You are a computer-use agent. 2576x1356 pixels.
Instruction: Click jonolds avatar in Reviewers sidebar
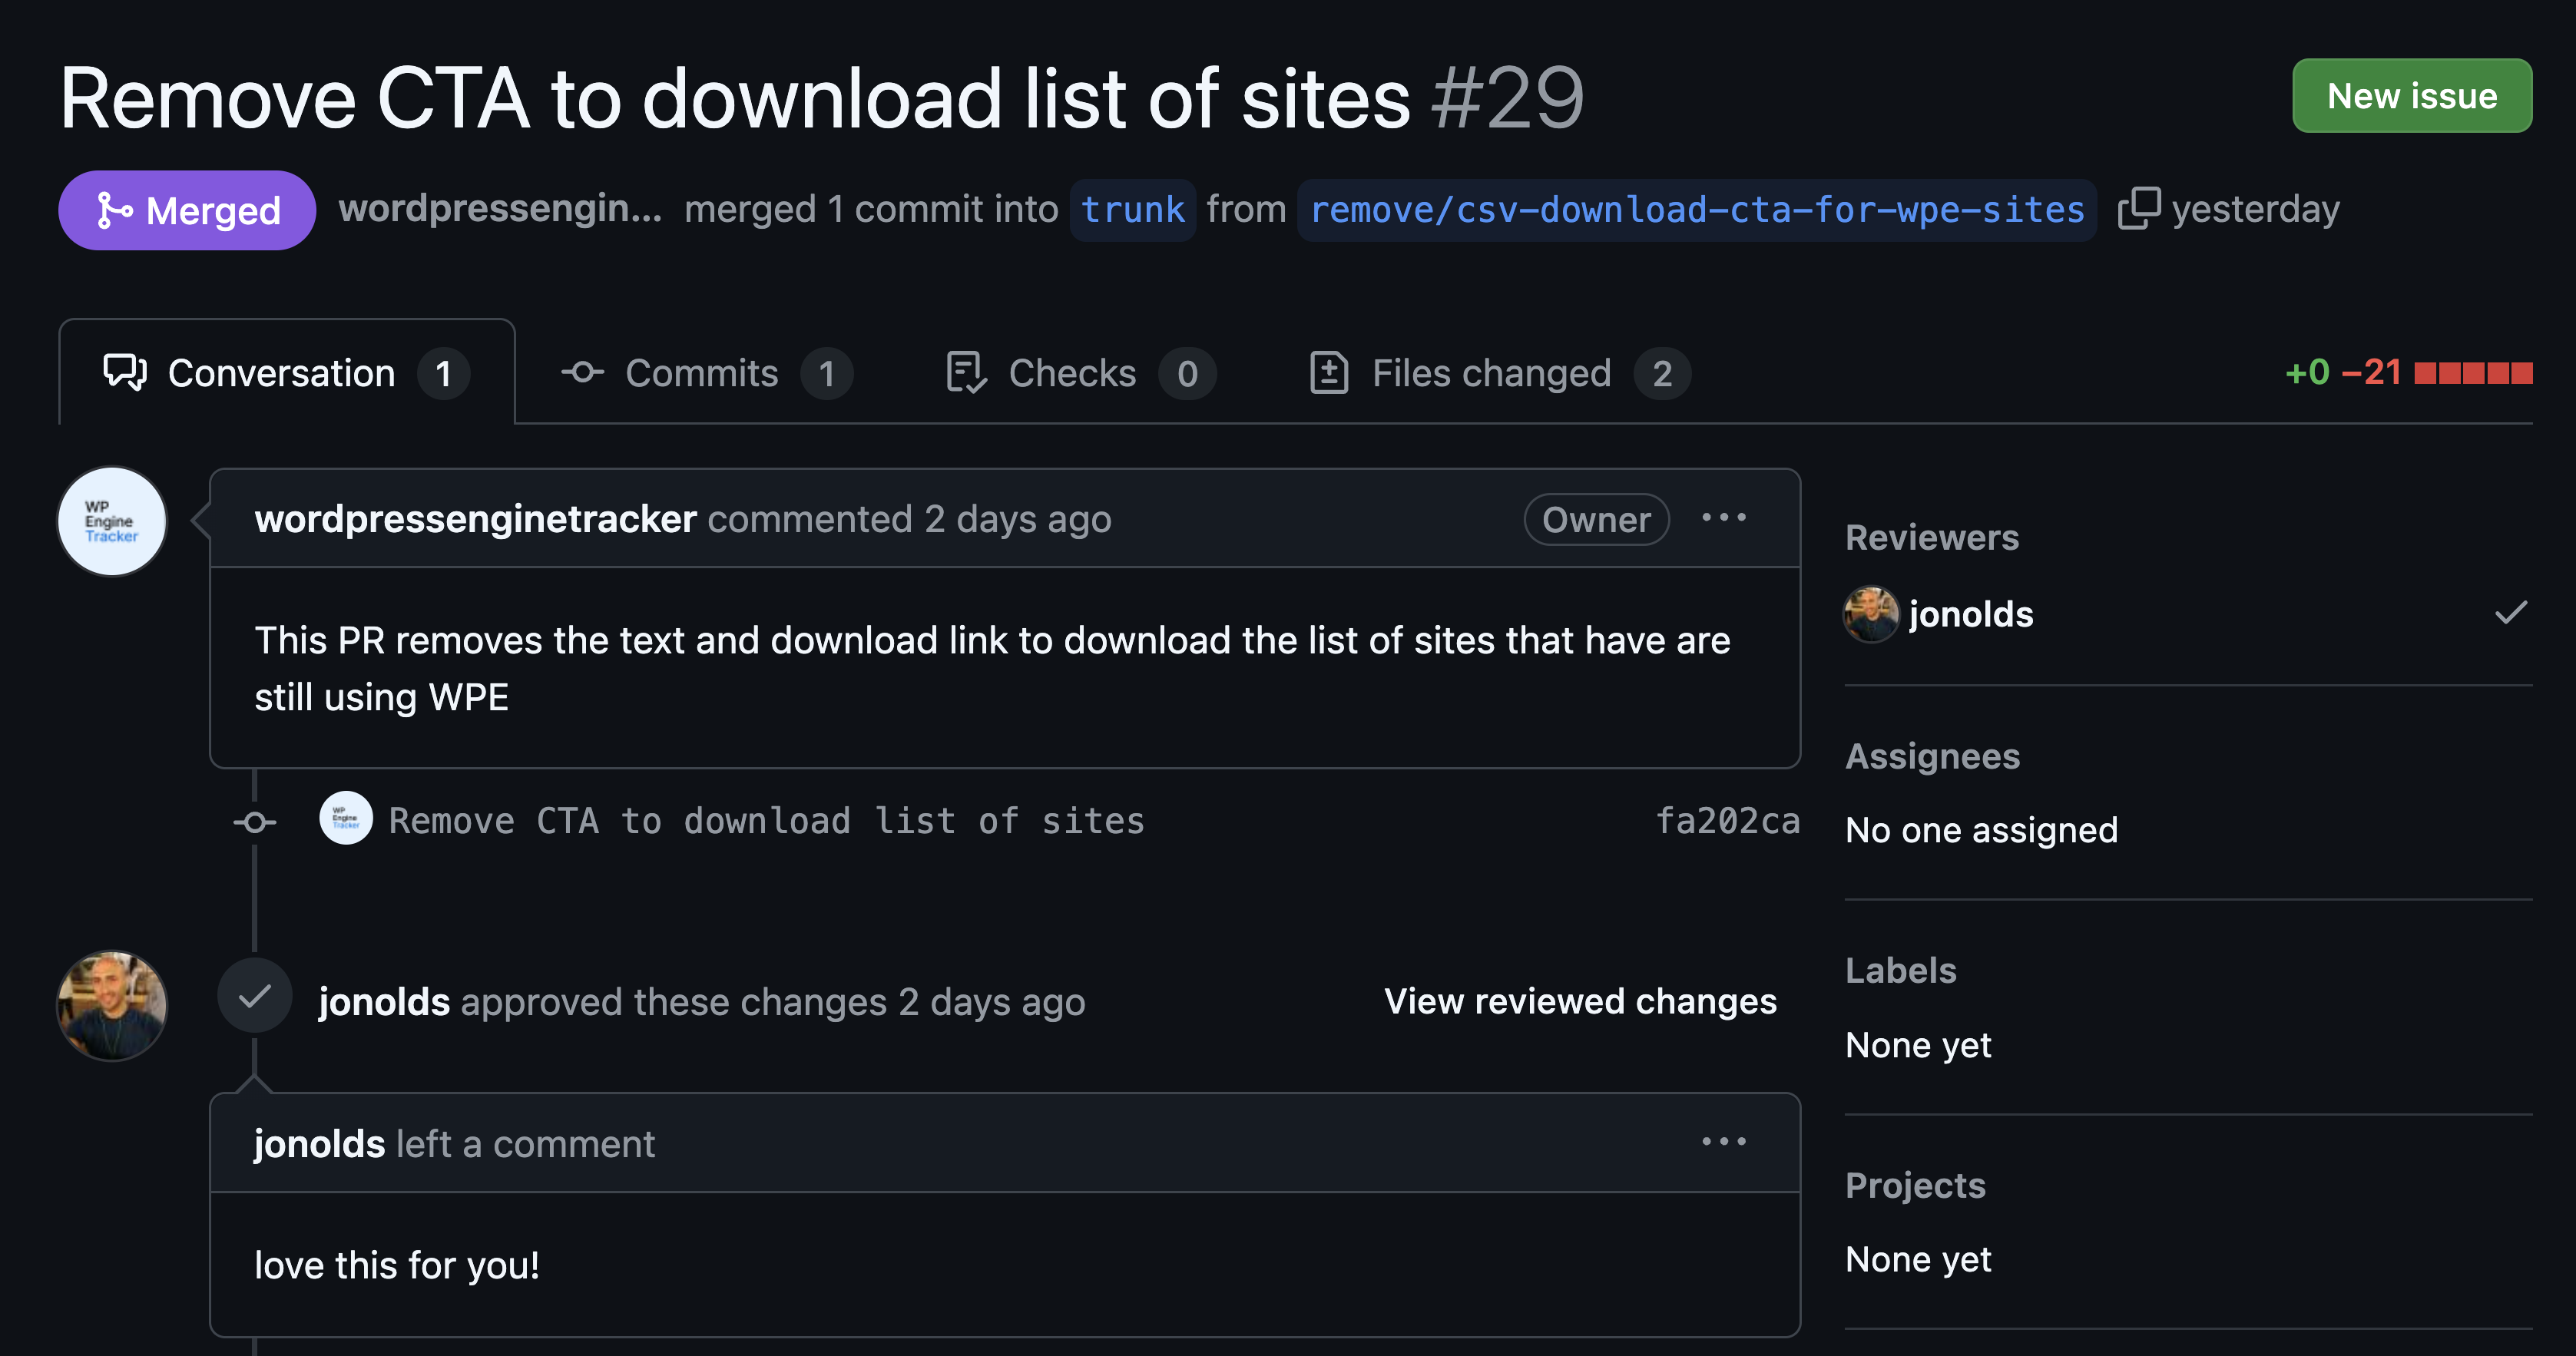click(x=1871, y=614)
